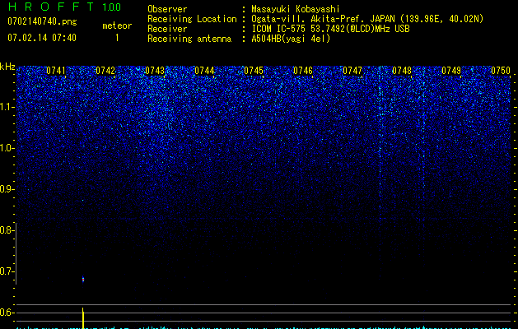Screen dimensions: 518x329
Task: Click the 0743 time marker
Action: 155,70
